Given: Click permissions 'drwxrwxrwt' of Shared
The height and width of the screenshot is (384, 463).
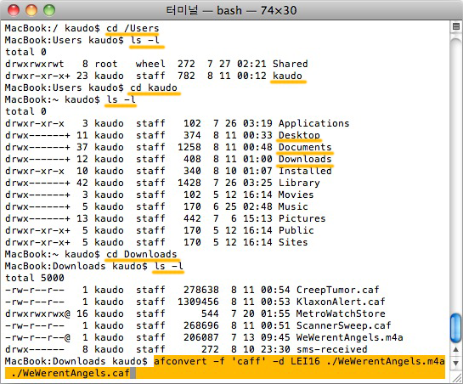Looking at the screenshot, I should coord(35,64).
